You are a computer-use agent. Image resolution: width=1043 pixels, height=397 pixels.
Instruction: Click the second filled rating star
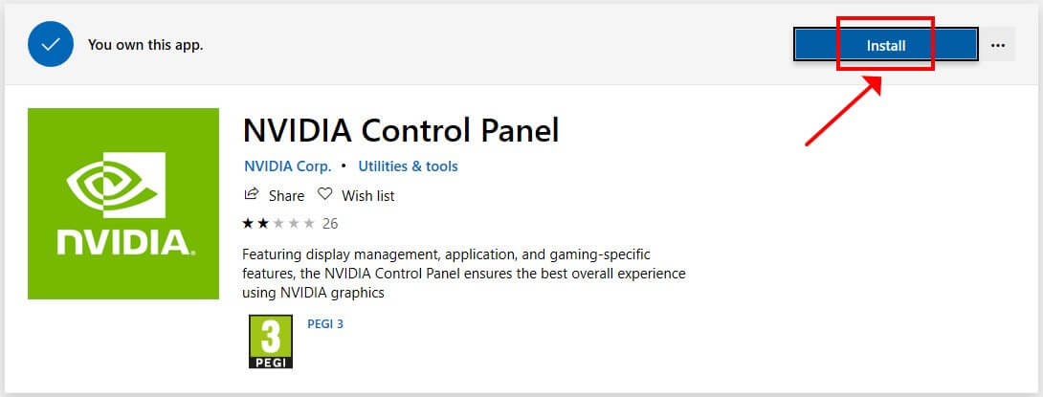pyautogui.click(x=263, y=224)
